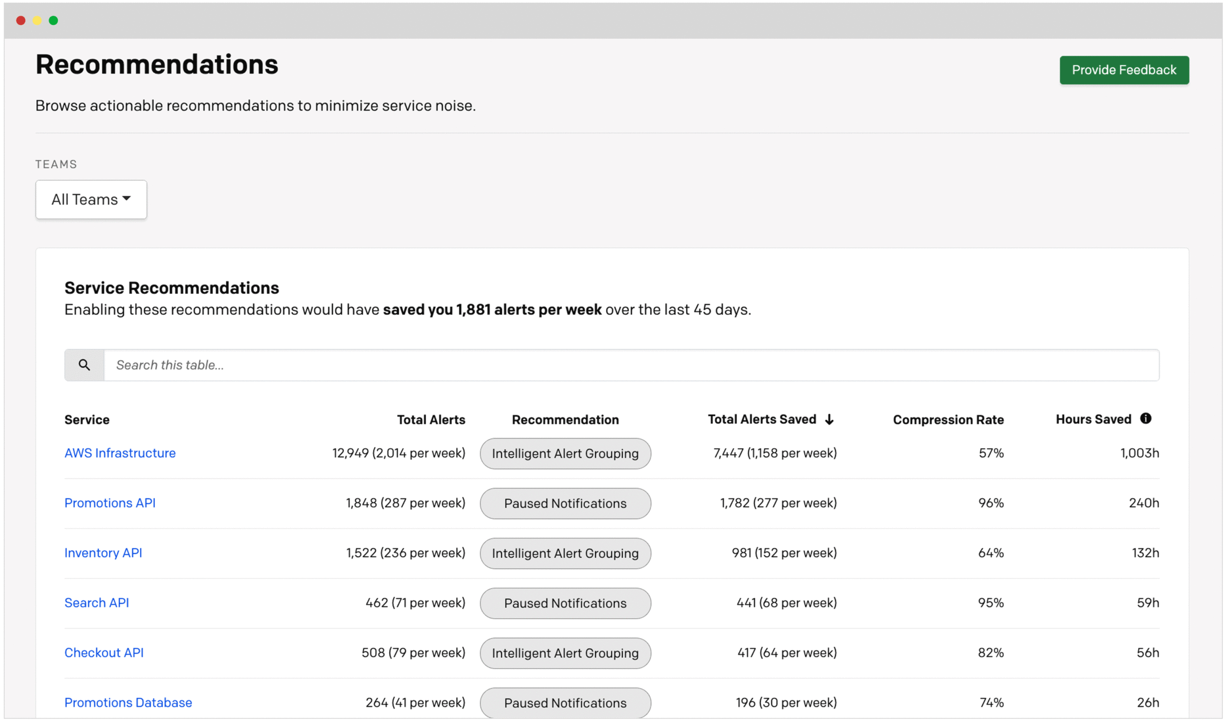The height and width of the screenshot is (723, 1227).
Task: Open the Inventory API service link
Action: [x=104, y=553]
